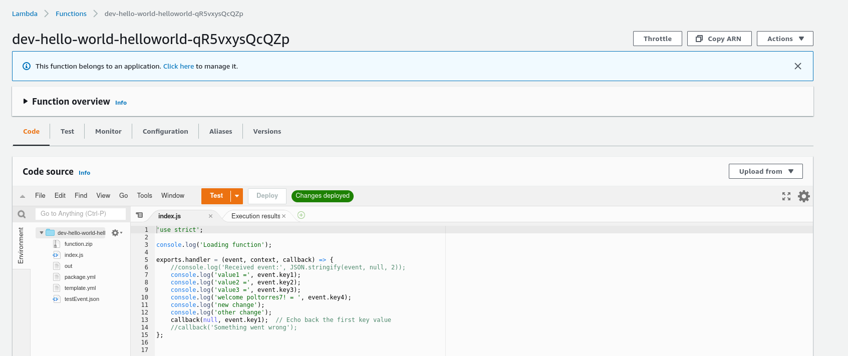Click the Throttle button

coord(657,39)
